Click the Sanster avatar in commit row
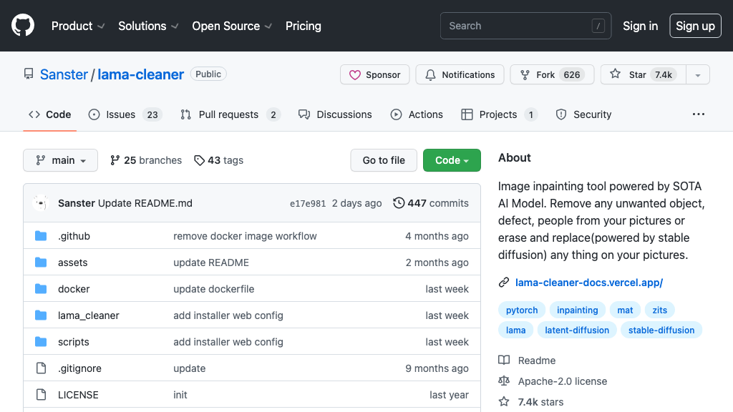This screenshot has height=412, width=733. 41,203
